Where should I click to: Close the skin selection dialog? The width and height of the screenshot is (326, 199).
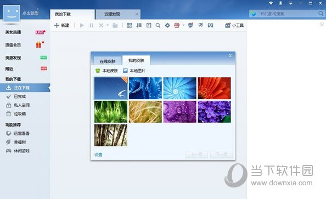[230, 56]
